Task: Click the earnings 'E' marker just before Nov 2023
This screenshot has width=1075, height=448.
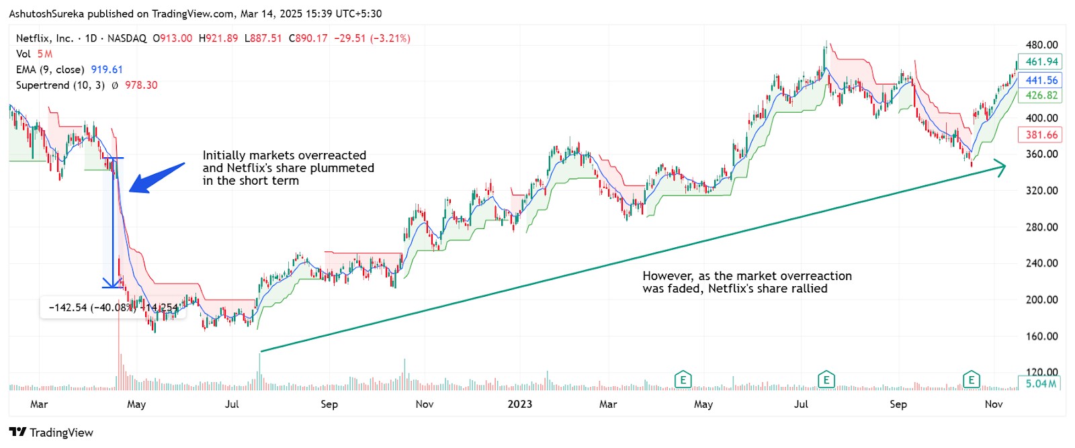Action: point(971,379)
